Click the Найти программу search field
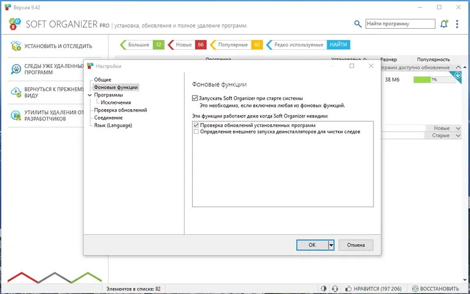This screenshot has height=294, width=470. click(x=400, y=23)
